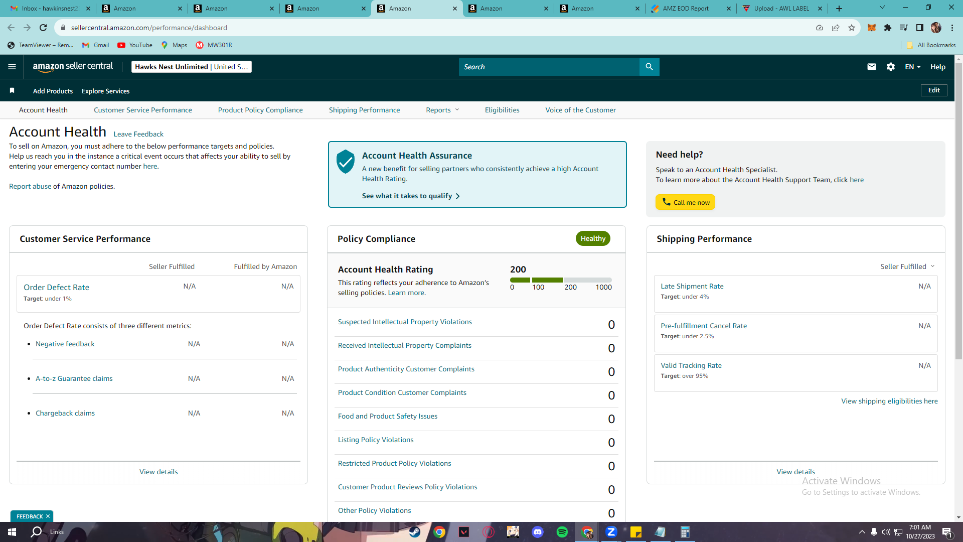Click Explore Services
963x542 pixels.
(106, 91)
